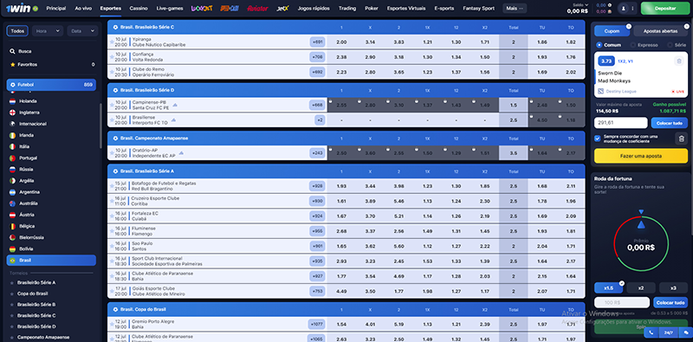Open stats icon for Oratório-AP match
693x342 pixels.
(181, 153)
